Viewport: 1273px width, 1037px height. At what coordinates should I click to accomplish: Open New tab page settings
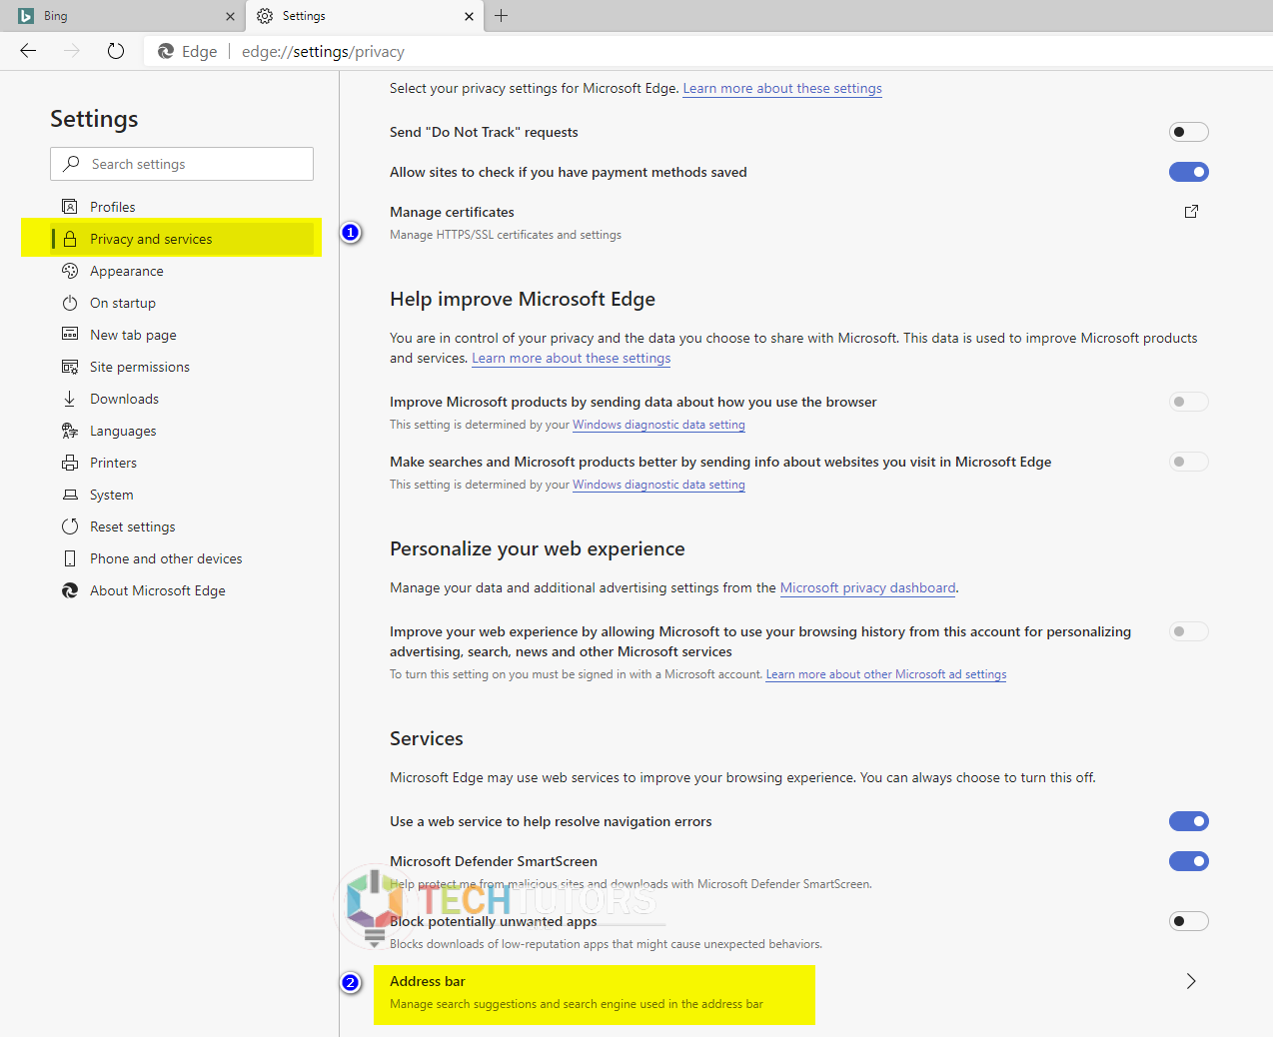coord(182,335)
